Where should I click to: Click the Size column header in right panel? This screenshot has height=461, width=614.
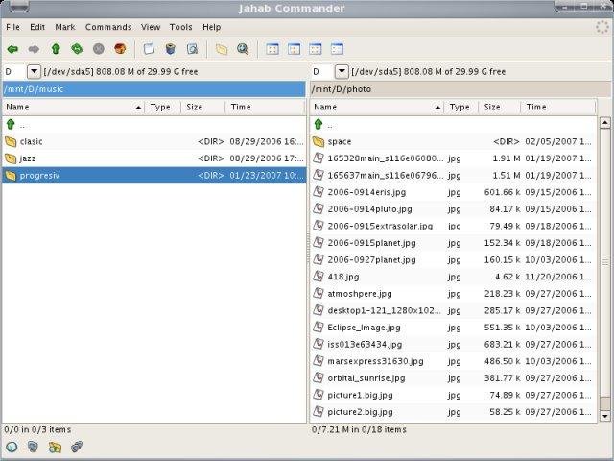492,108
